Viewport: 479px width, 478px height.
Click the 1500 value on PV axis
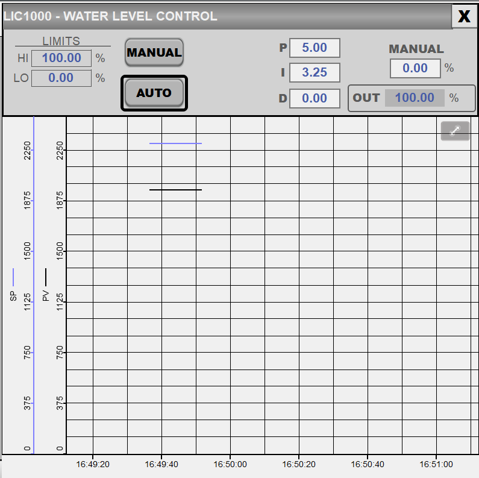point(60,251)
